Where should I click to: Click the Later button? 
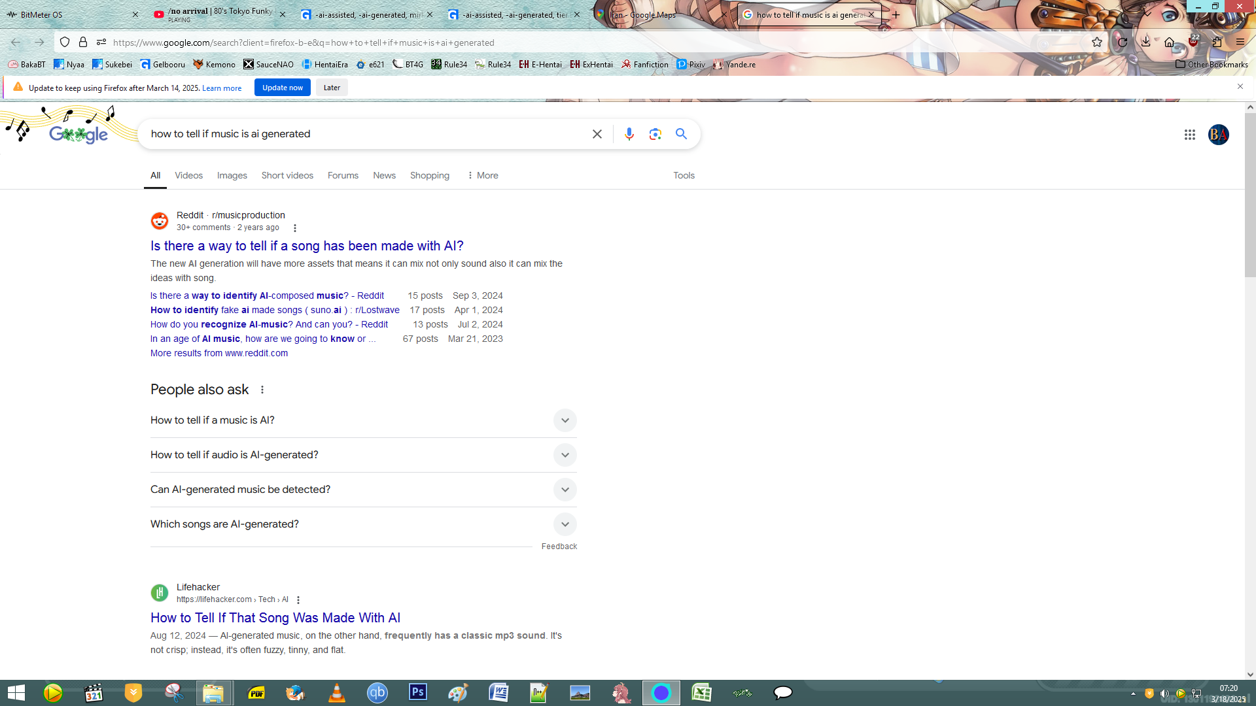[x=332, y=88]
